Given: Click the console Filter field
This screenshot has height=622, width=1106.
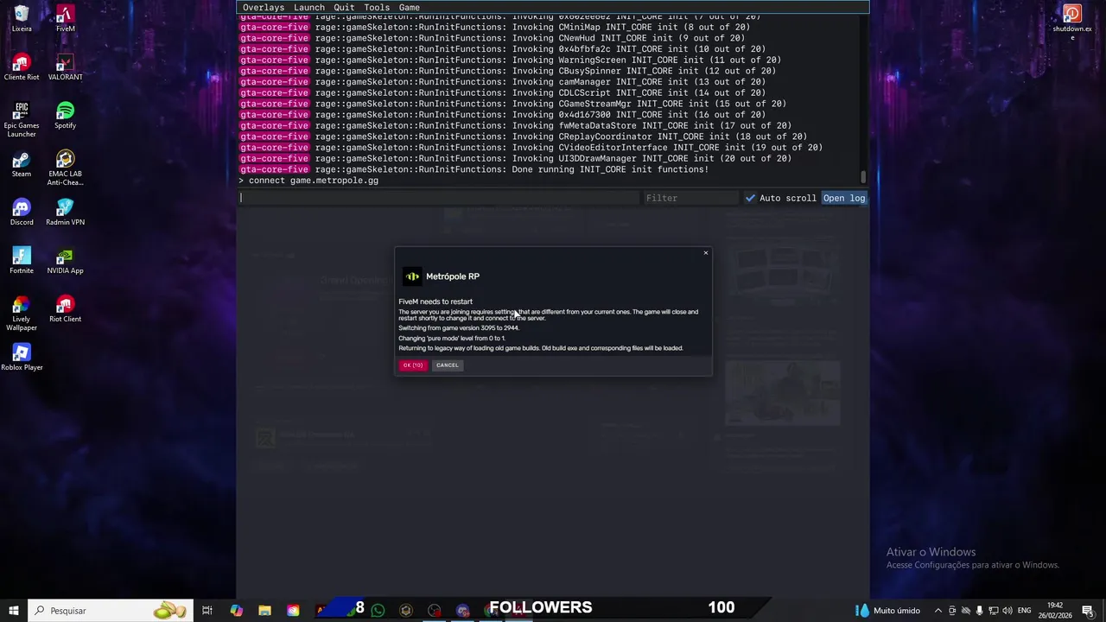Looking at the screenshot, I should pos(690,198).
